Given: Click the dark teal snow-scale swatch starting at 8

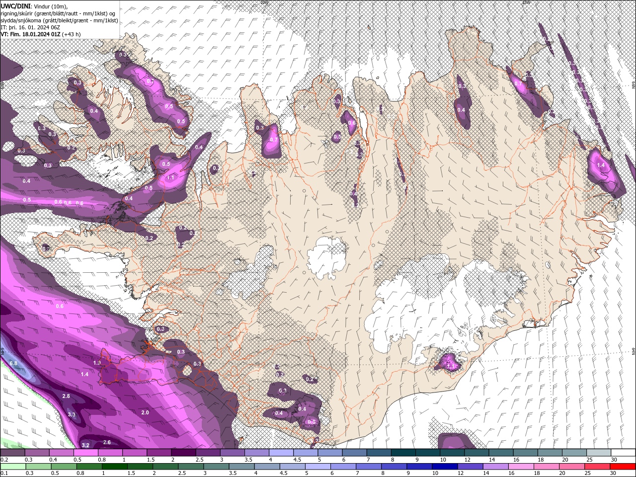Looking at the screenshot, I should coord(403,453).
